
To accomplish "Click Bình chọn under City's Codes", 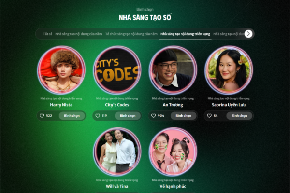I will 128,116.
